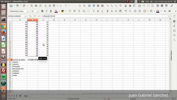Toggle AutoFilter

121,6
